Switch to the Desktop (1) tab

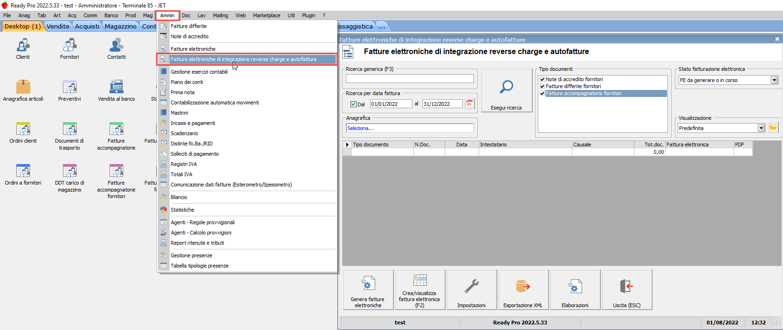(22, 26)
